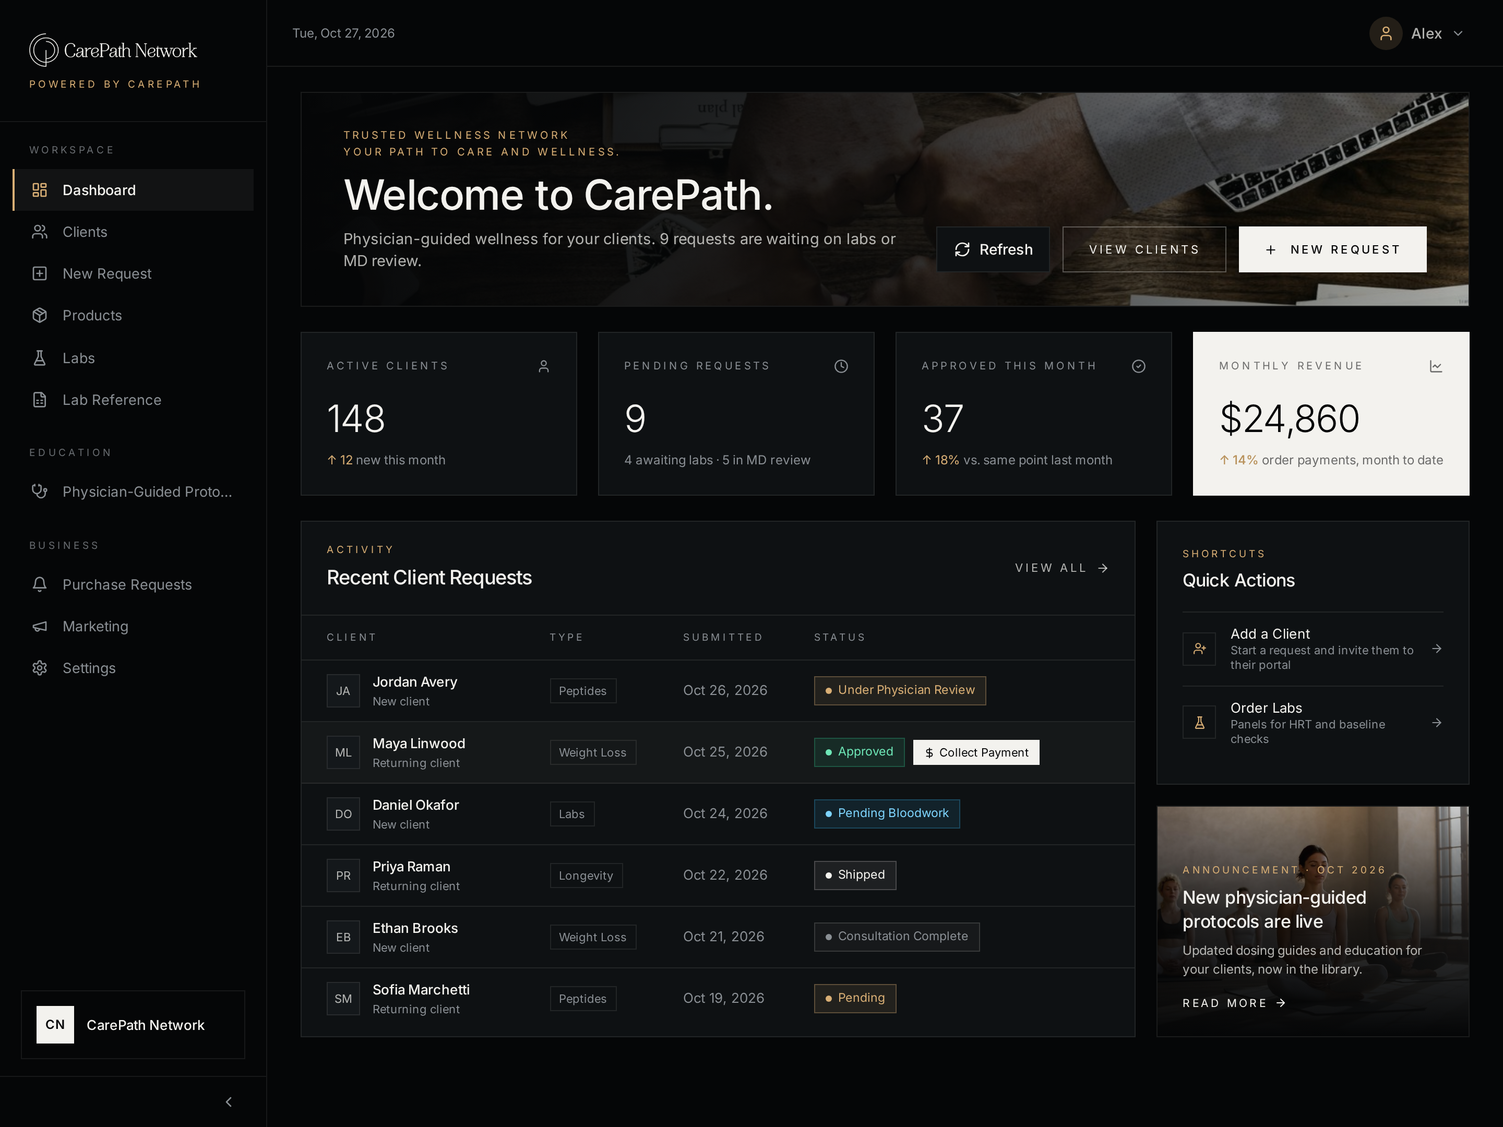The image size is (1503, 1127).
Task: Click the check-circle icon on Approved This Month card
Action: (1139, 366)
